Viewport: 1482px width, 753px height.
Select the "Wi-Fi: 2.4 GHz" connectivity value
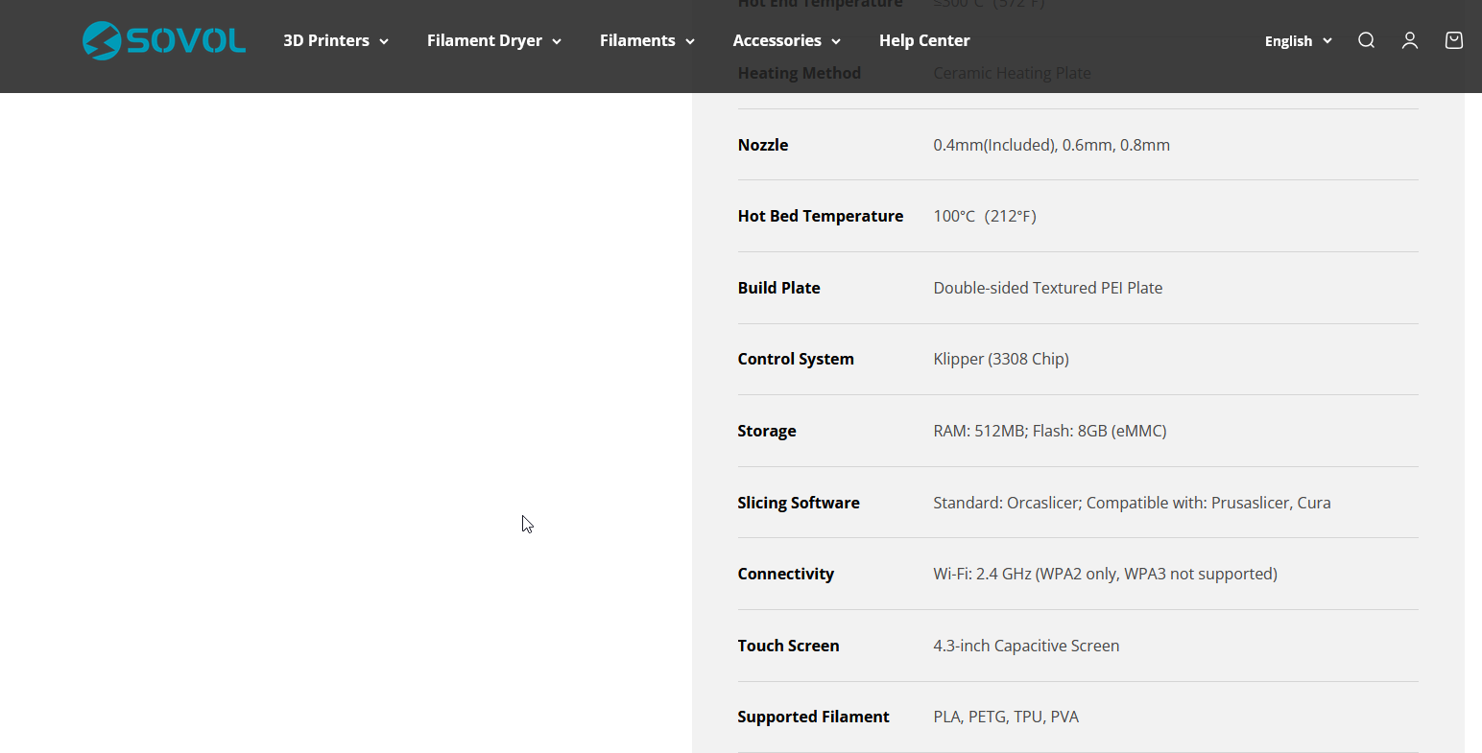[1106, 574]
